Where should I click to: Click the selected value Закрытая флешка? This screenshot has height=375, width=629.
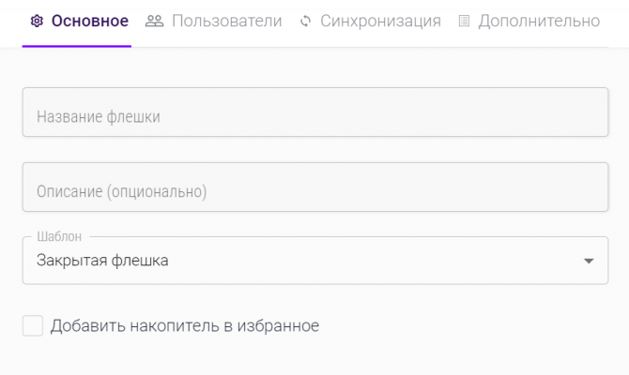pos(102,261)
